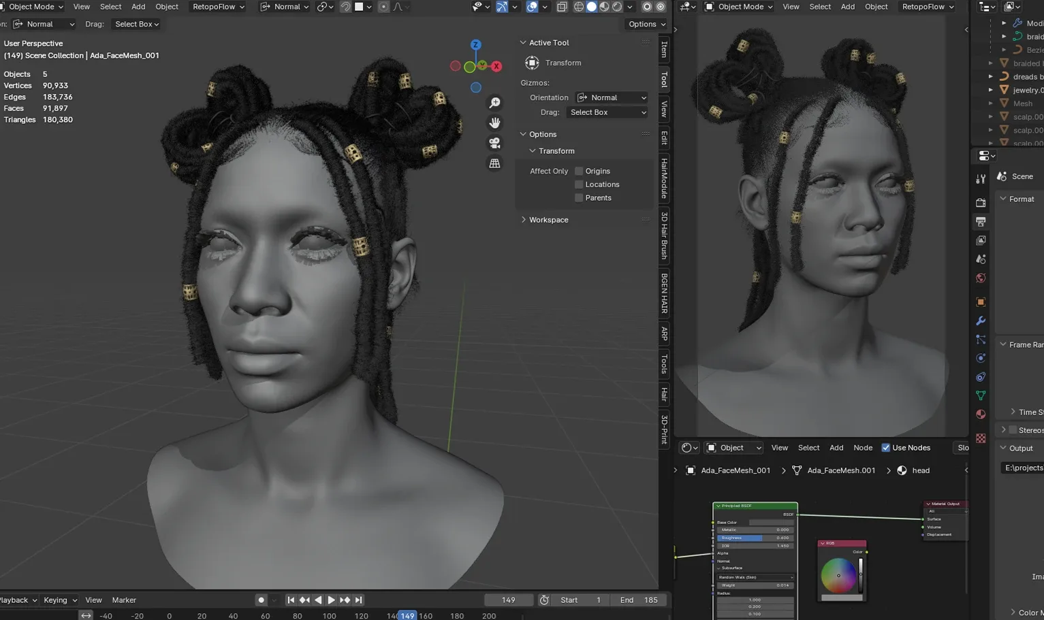Toggle X-ray mode icon
The image size is (1044, 620).
562,7
